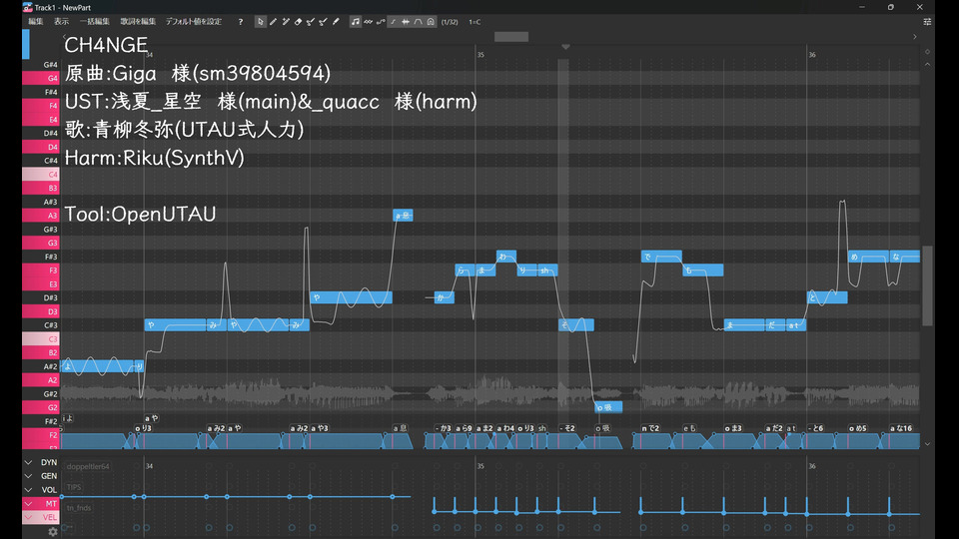Click the C4 piano key
Screen dimensions: 959x539
click(x=40, y=174)
